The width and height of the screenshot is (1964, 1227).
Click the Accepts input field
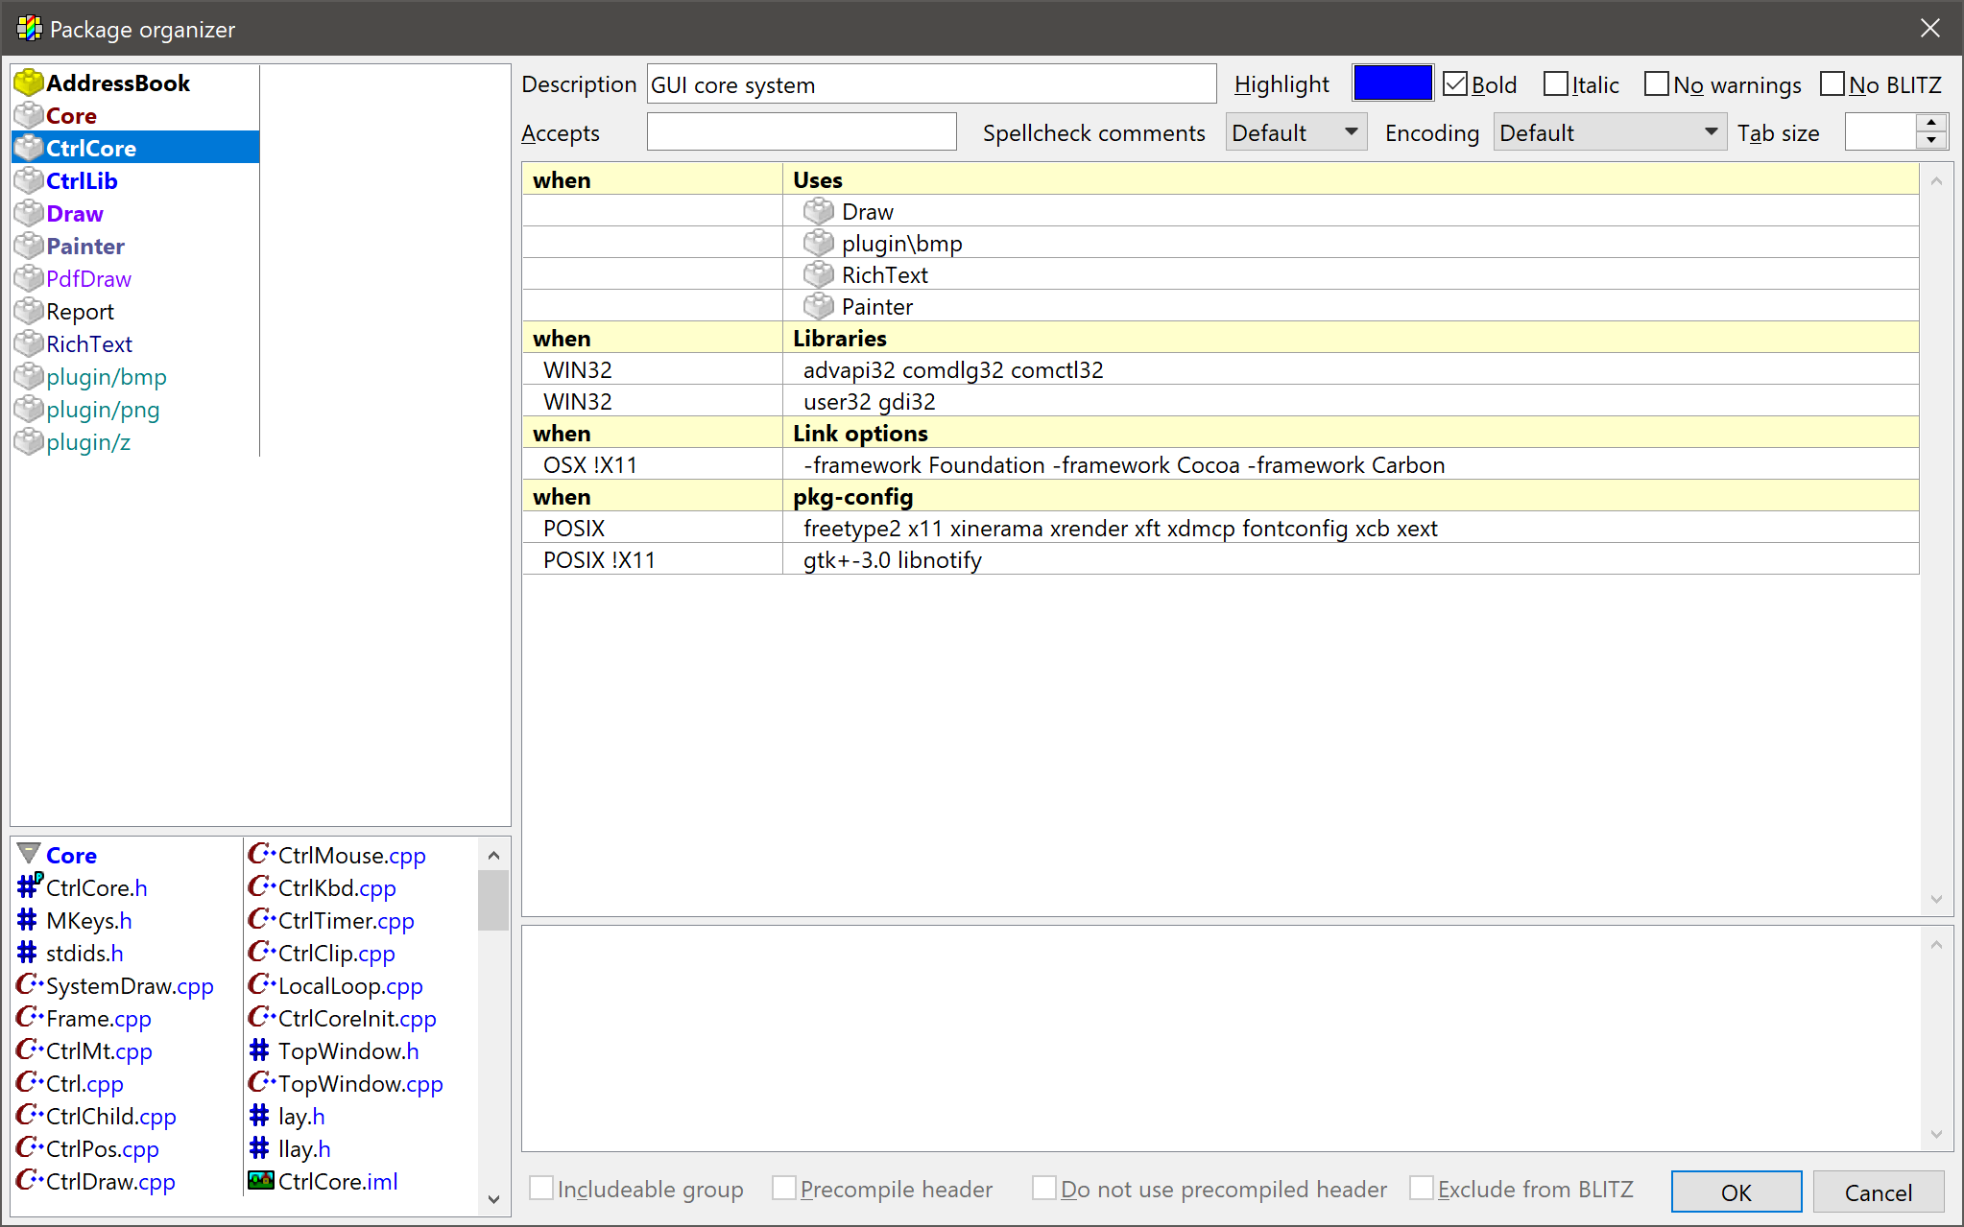802,132
